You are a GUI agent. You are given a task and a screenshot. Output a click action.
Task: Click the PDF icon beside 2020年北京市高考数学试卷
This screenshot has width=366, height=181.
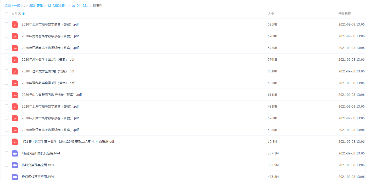click(x=15, y=24)
